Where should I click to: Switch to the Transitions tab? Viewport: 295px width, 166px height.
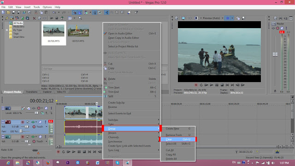32,92
